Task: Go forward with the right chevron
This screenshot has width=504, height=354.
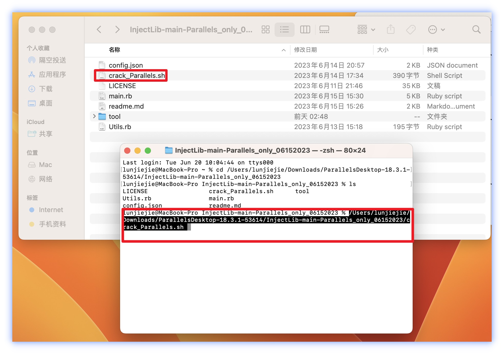Action: point(117,29)
